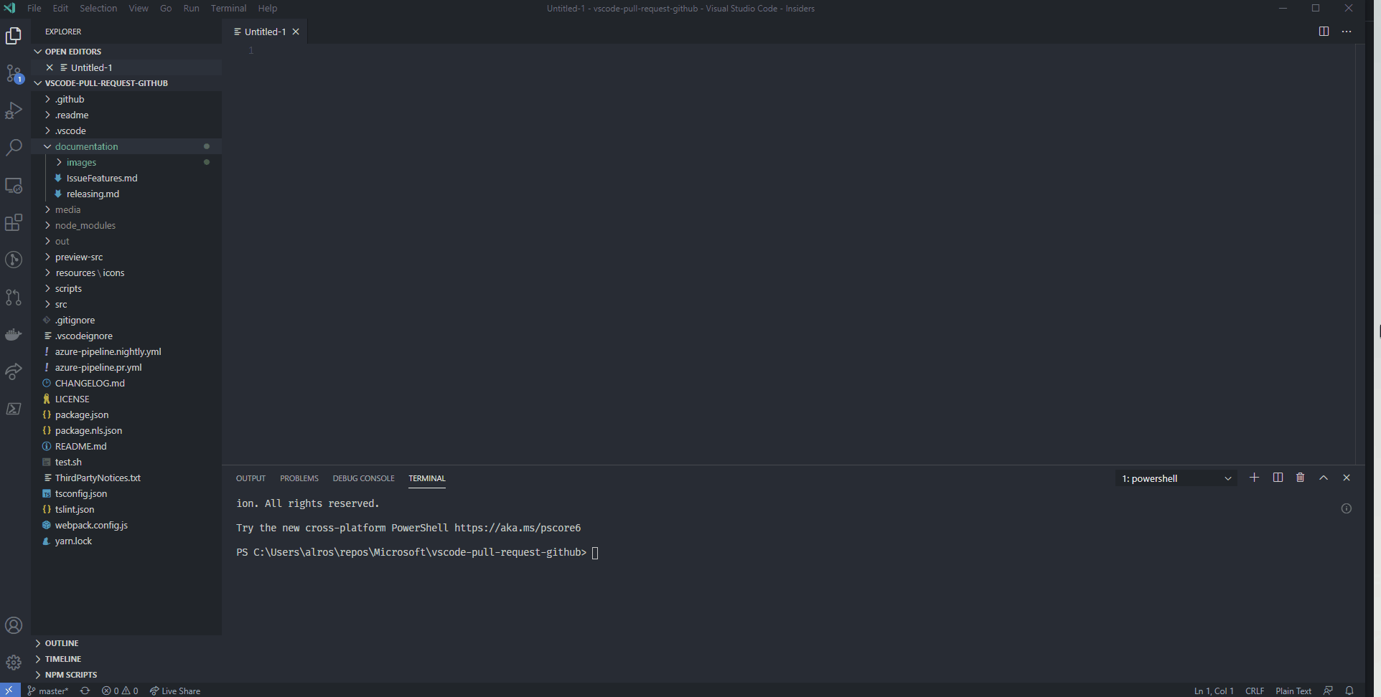
Task: Open the 1: powershell terminal dropdown
Action: tap(1175, 478)
